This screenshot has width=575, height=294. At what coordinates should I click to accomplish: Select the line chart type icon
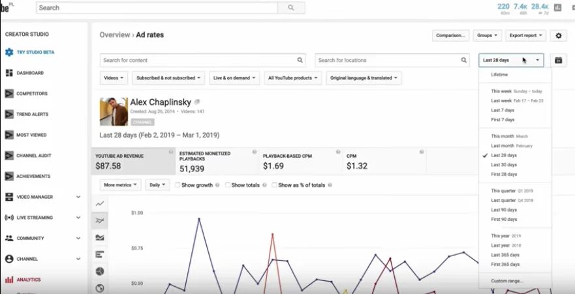point(100,203)
